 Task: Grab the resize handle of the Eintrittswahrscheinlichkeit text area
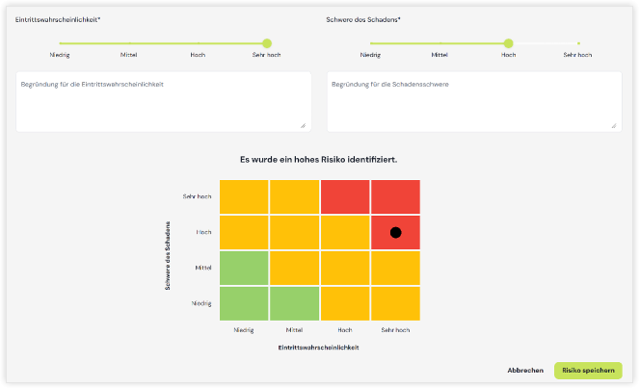pos(303,125)
